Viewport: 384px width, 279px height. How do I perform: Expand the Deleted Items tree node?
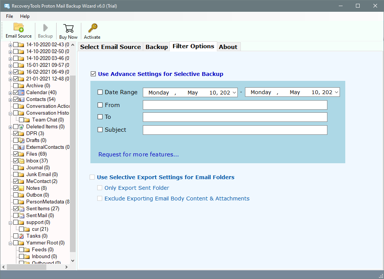tap(10, 128)
